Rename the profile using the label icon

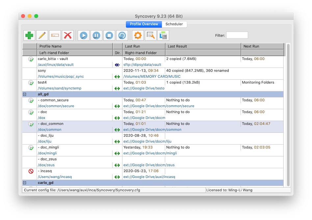tap(55, 35)
